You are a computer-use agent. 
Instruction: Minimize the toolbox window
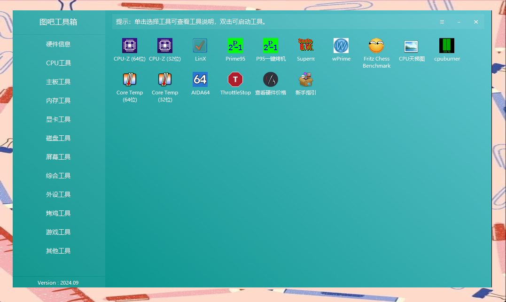coord(459,22)
